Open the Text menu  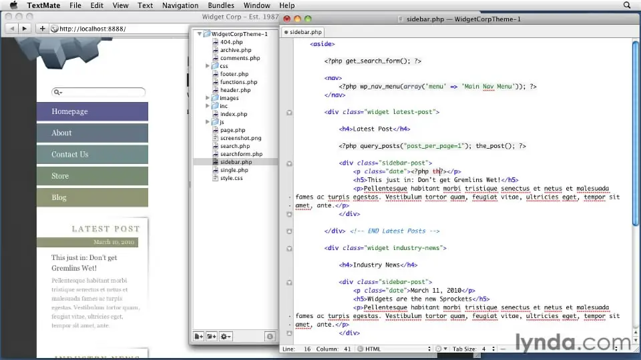pos(145,5)
